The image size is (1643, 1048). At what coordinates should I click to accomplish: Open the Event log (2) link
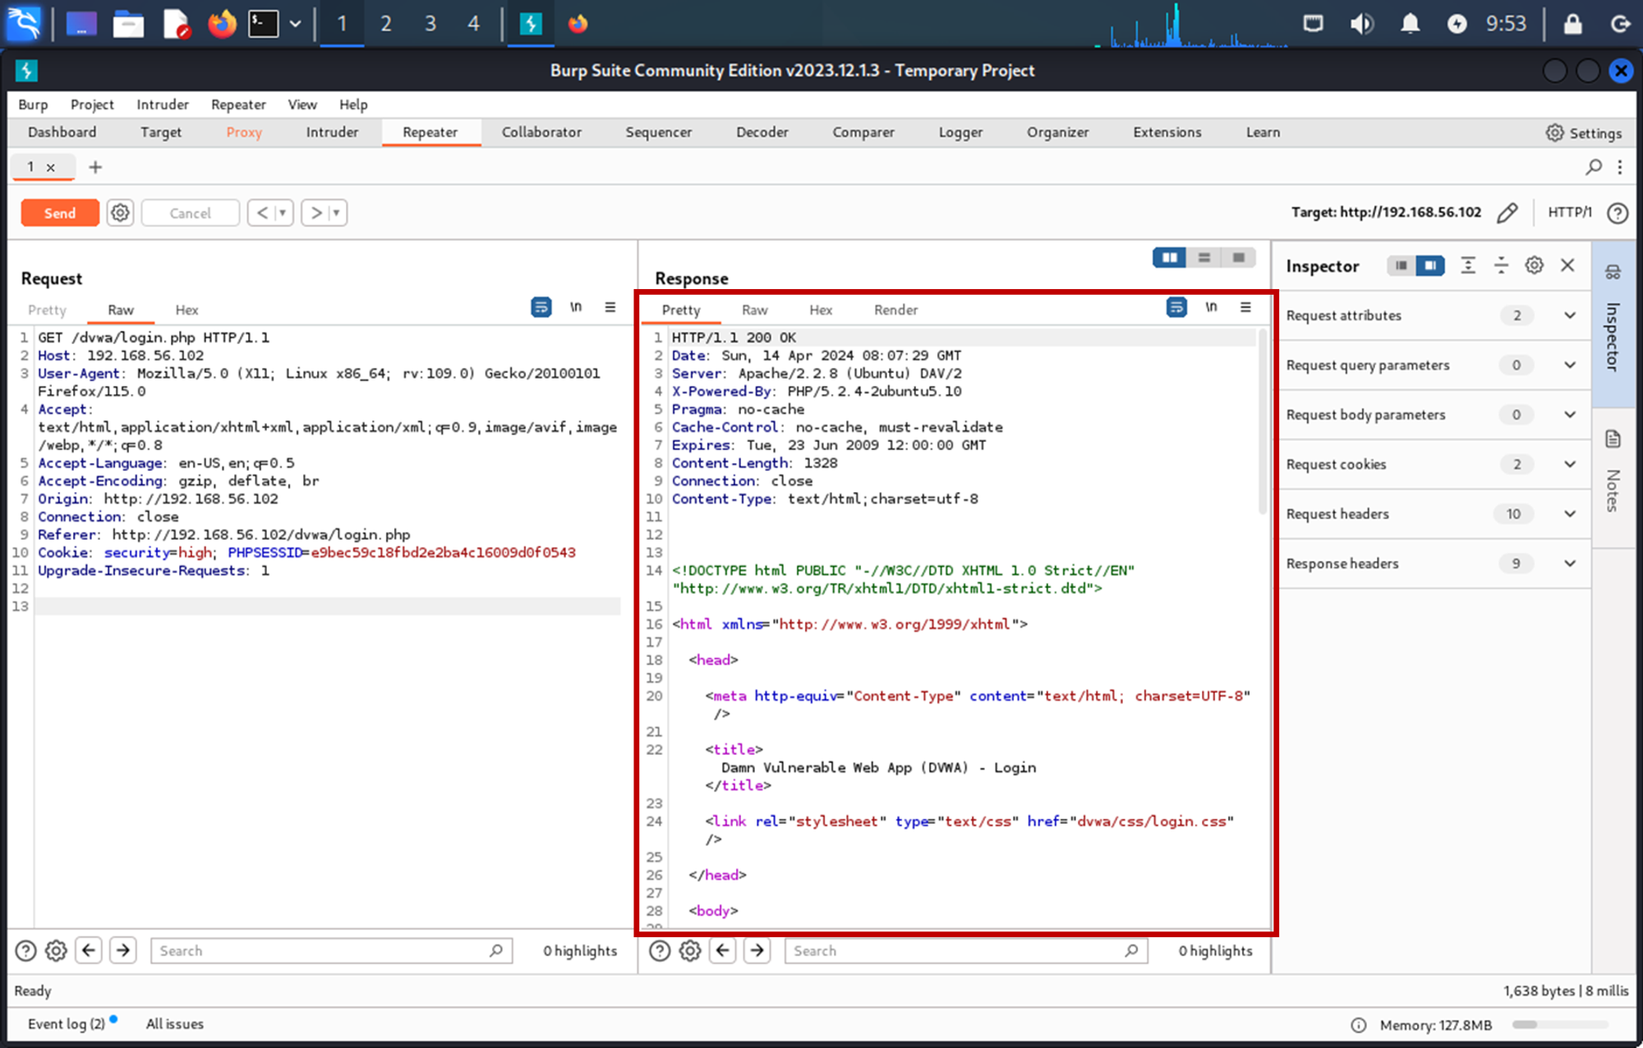[x=67, y=1023]
